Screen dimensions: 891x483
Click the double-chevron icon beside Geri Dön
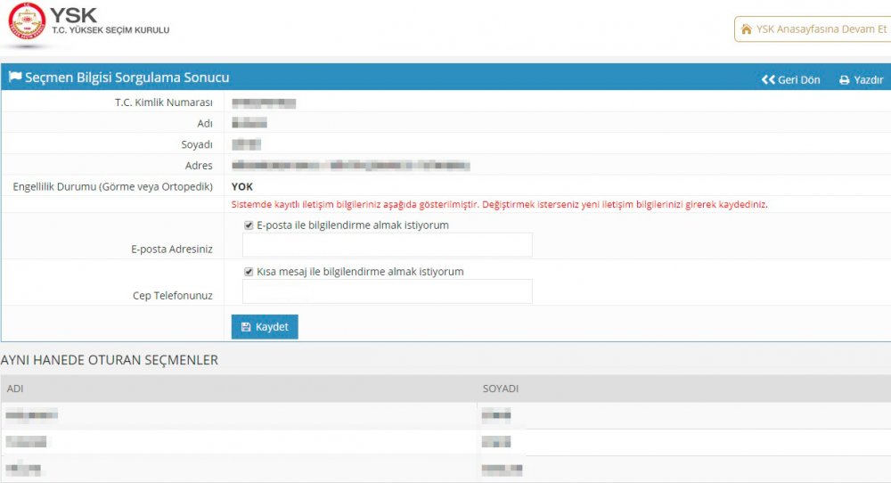pos(768,80)
